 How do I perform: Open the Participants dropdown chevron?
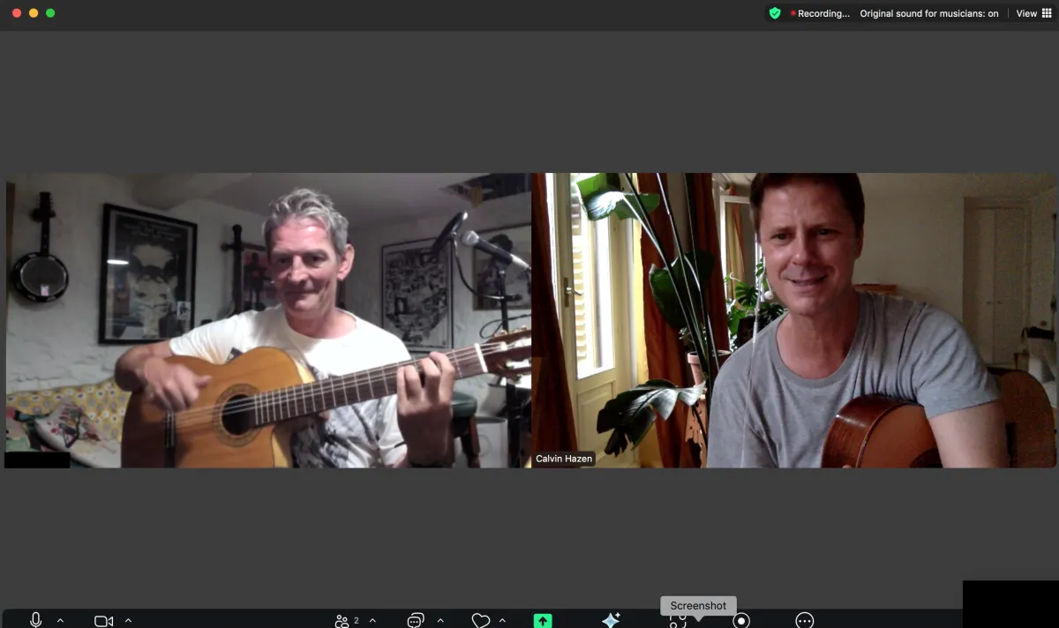[372, 620]
